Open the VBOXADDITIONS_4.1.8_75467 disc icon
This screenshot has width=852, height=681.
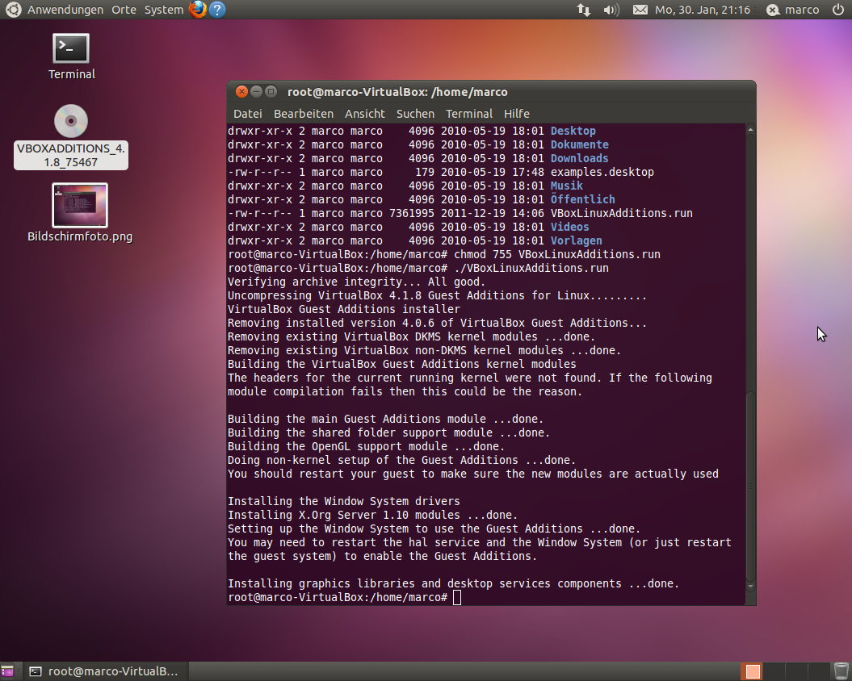71,120
